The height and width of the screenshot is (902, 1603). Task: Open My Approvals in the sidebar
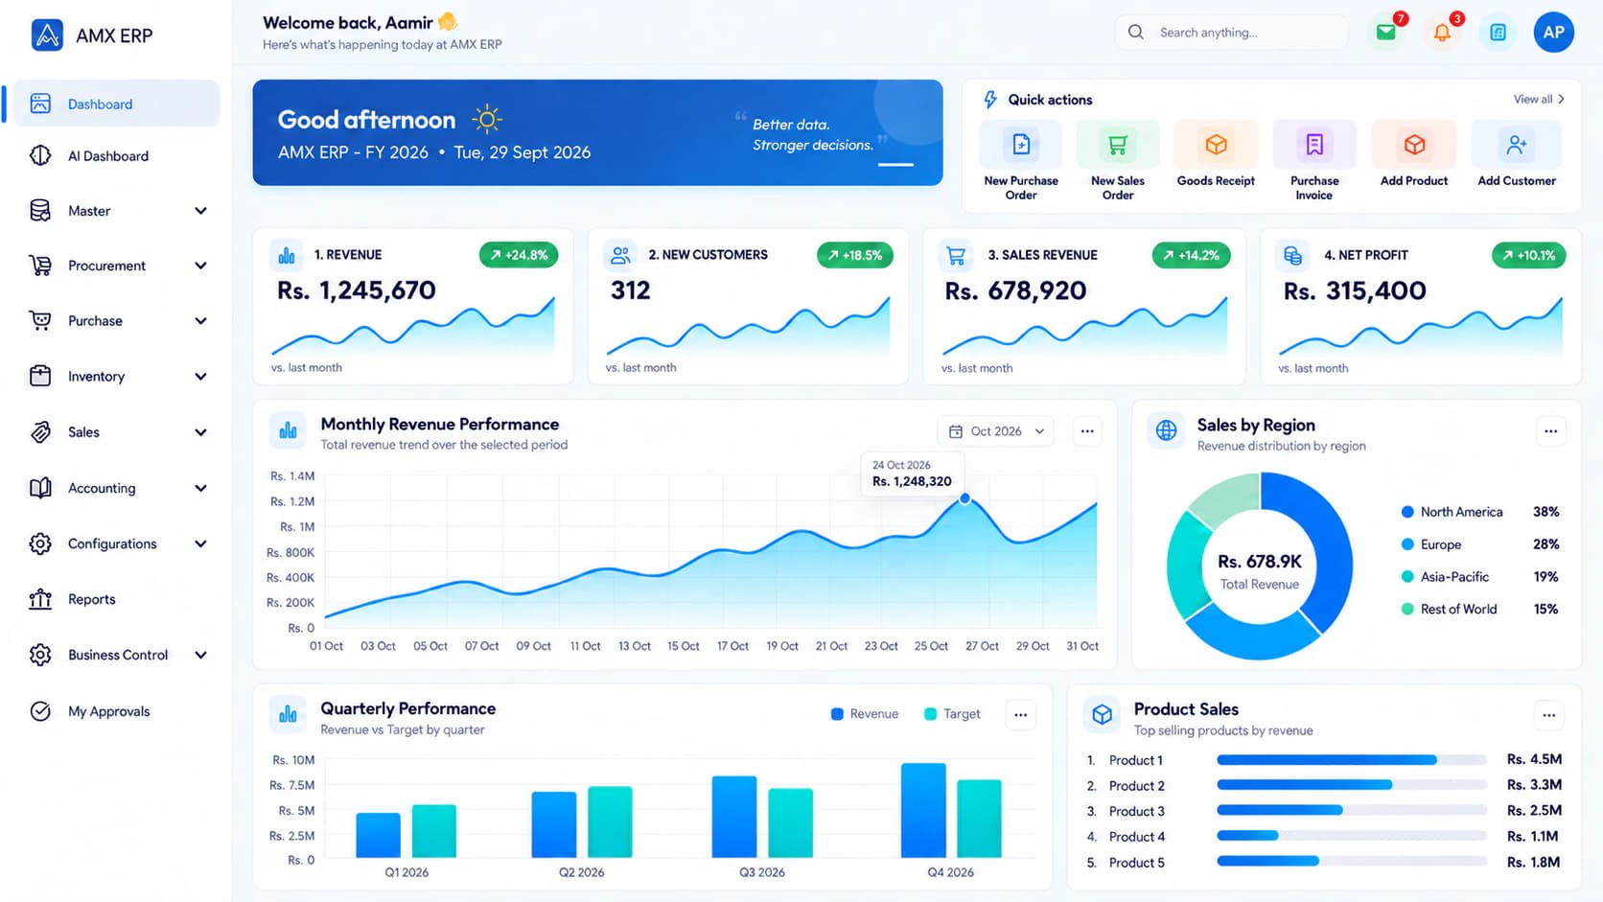pos(115,711)
